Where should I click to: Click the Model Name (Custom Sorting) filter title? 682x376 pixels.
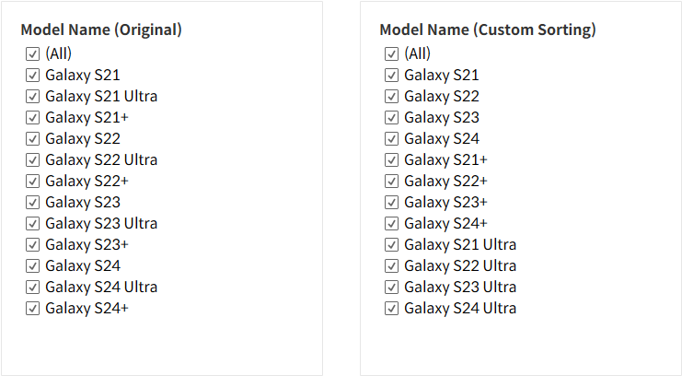[487, 29]
